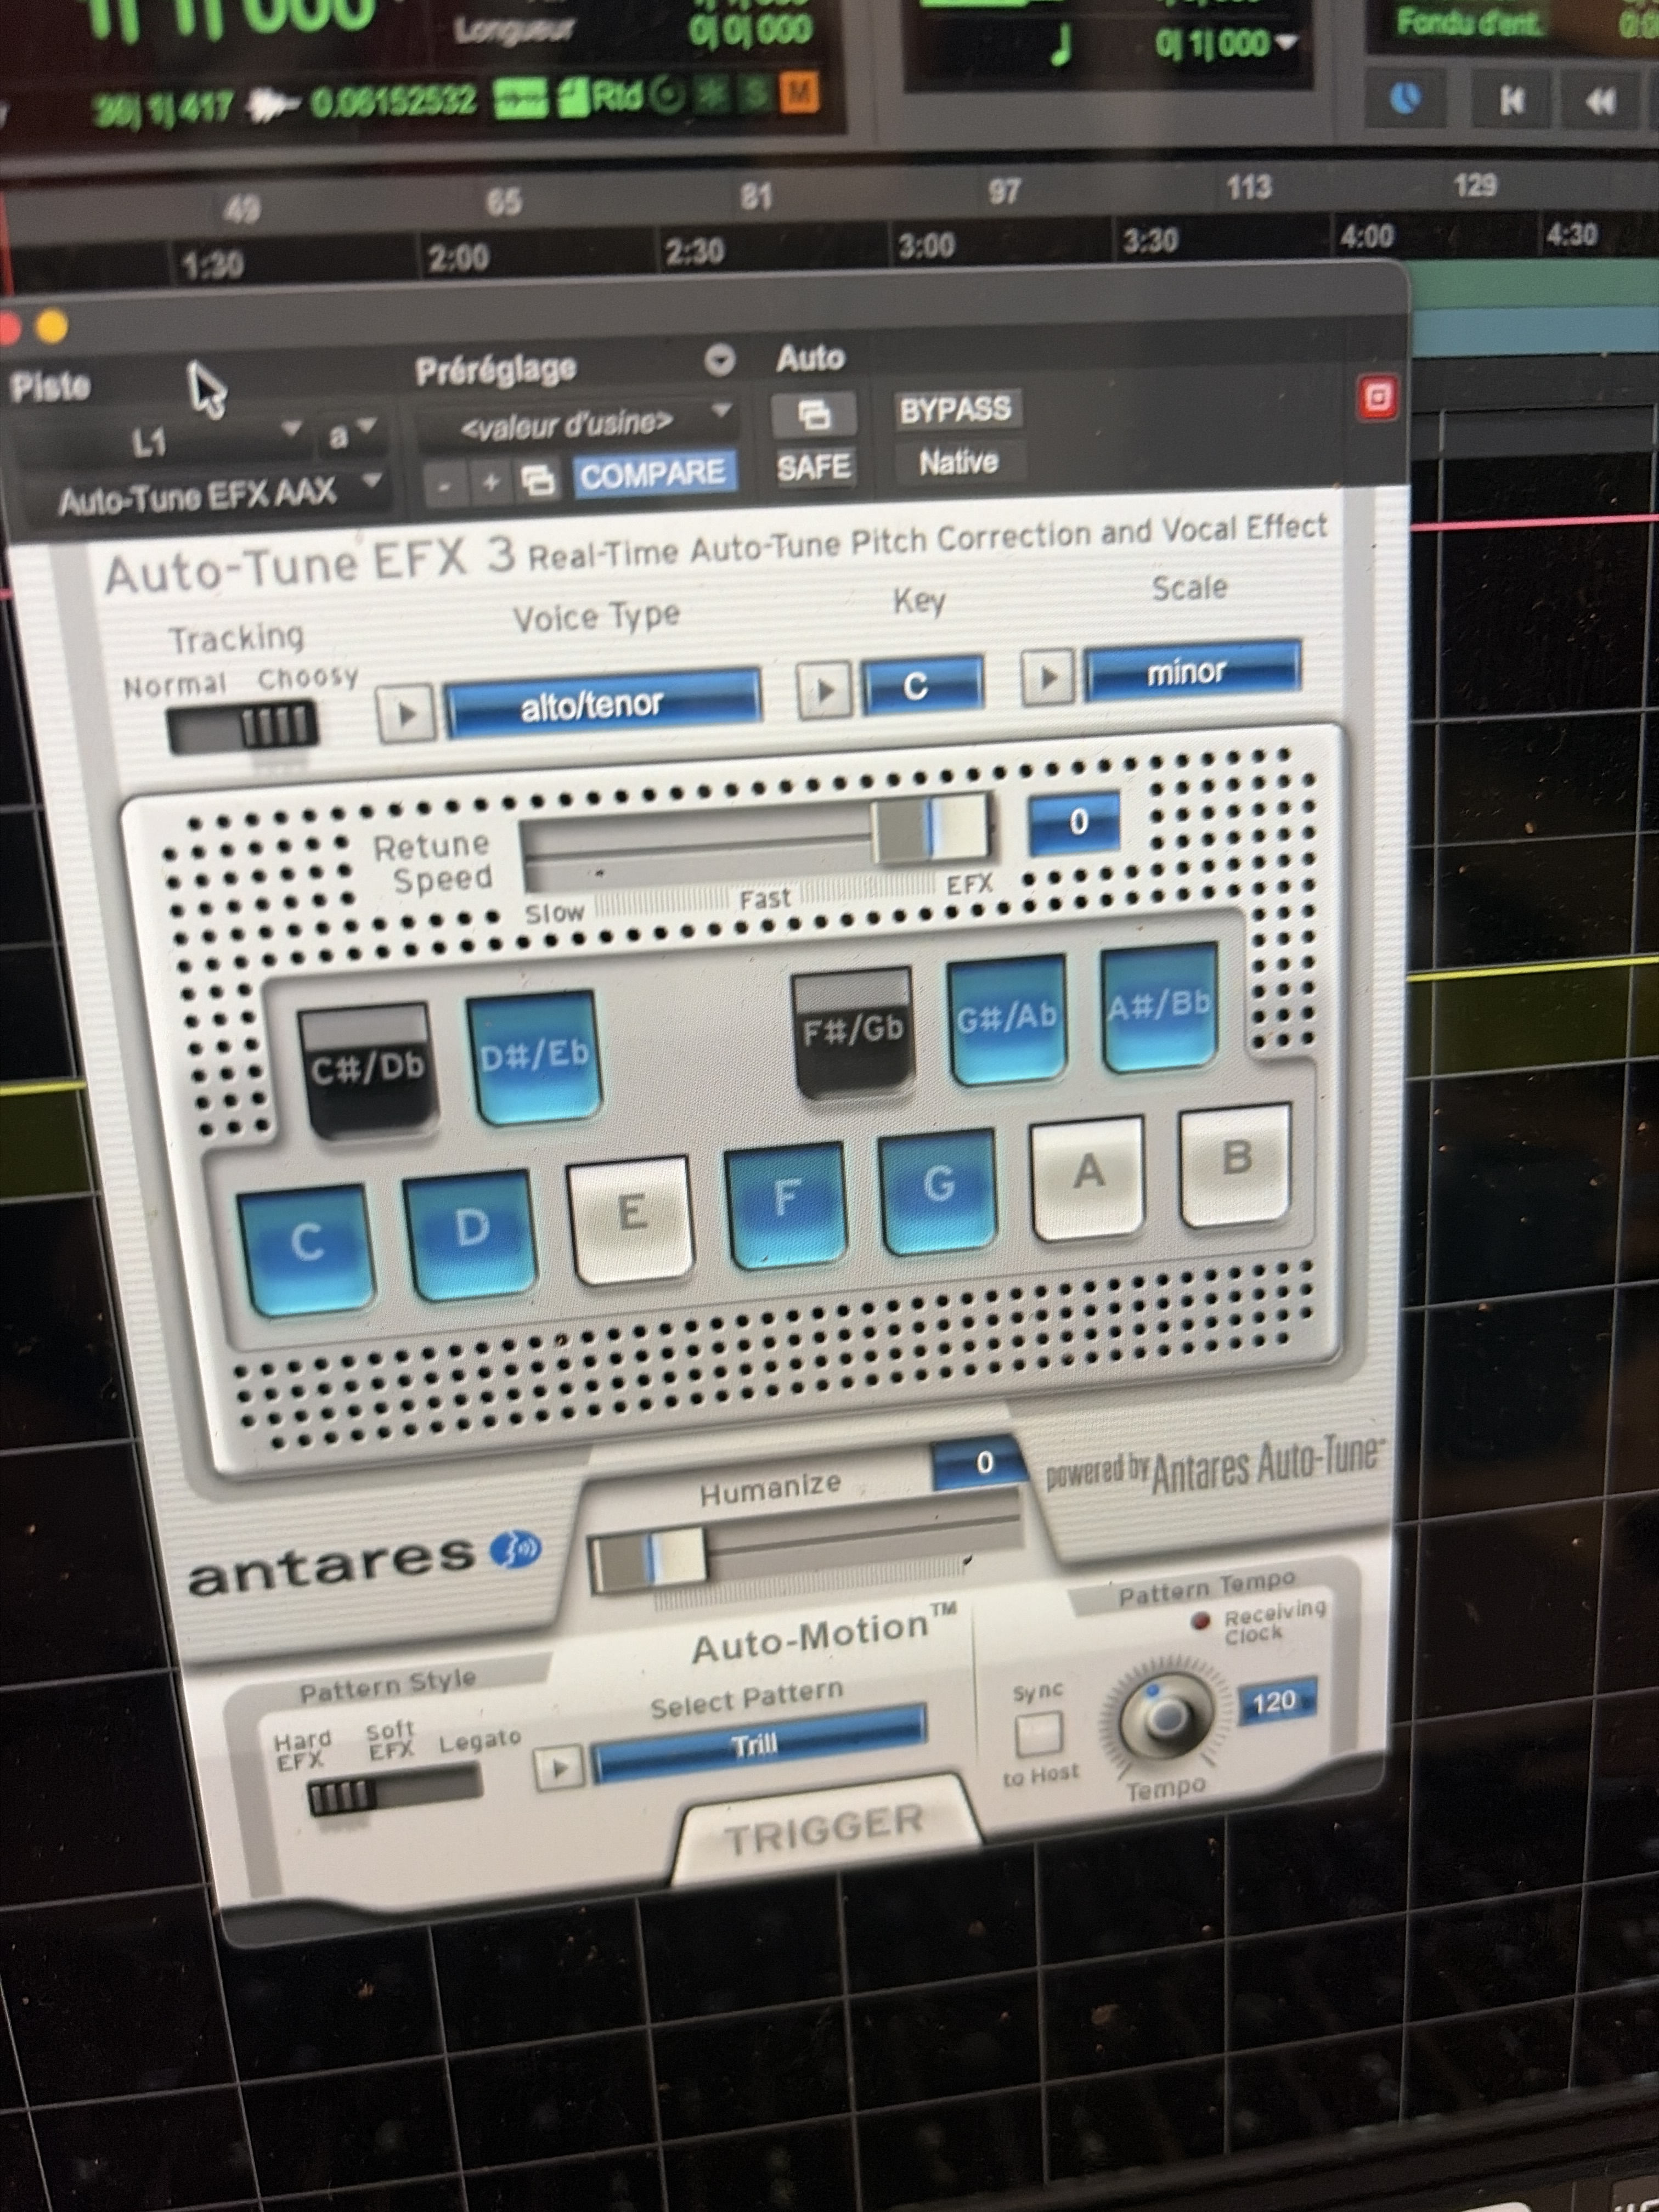Click the previous preset minus button
1659x2212 pixels.
445,485
